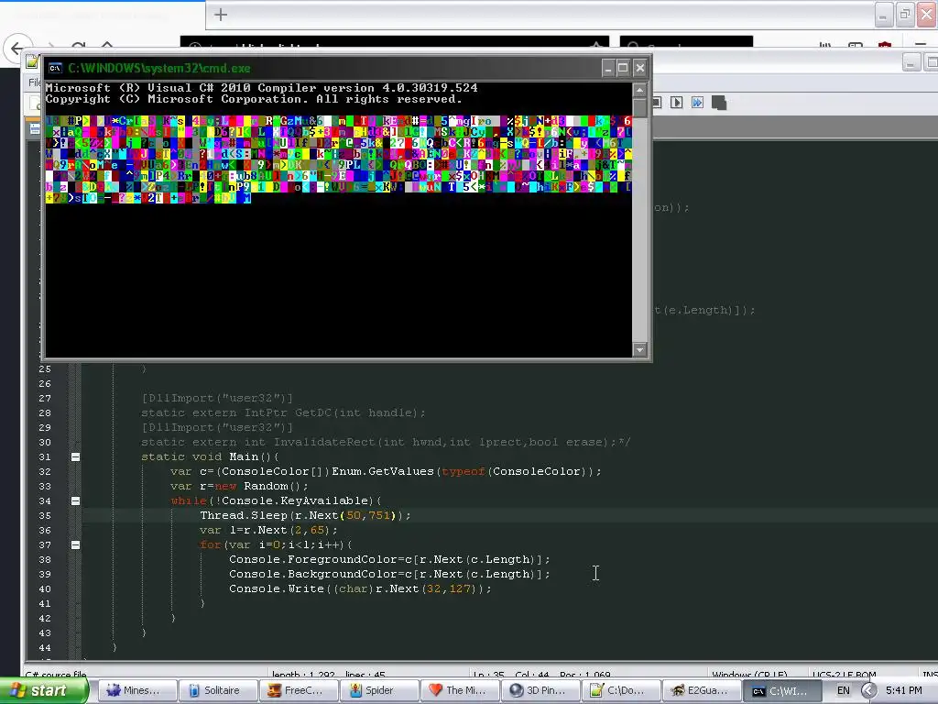Click the C:\WINDOWS\system32\cmd.exe title text

tap(159, 68)
